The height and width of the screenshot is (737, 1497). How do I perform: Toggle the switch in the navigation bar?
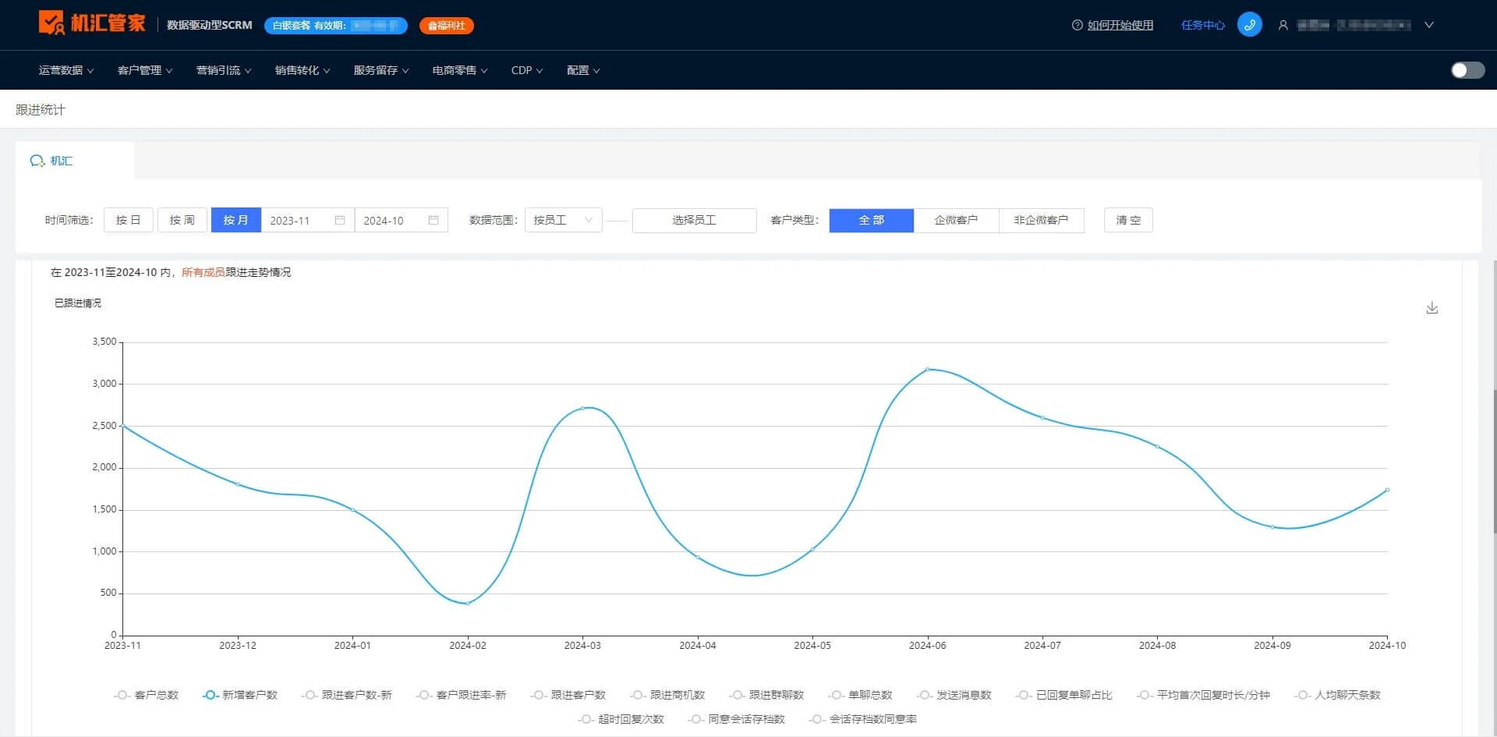(1467, 70)
